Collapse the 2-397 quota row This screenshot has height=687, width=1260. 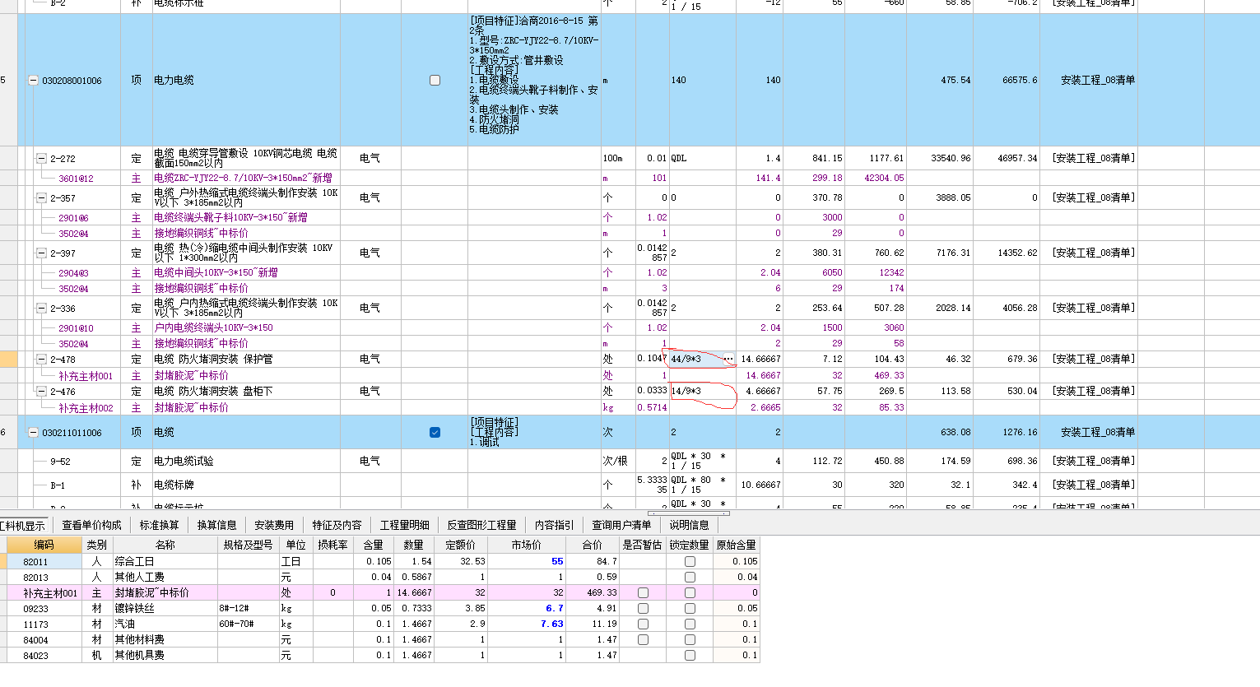click(41, 253)
